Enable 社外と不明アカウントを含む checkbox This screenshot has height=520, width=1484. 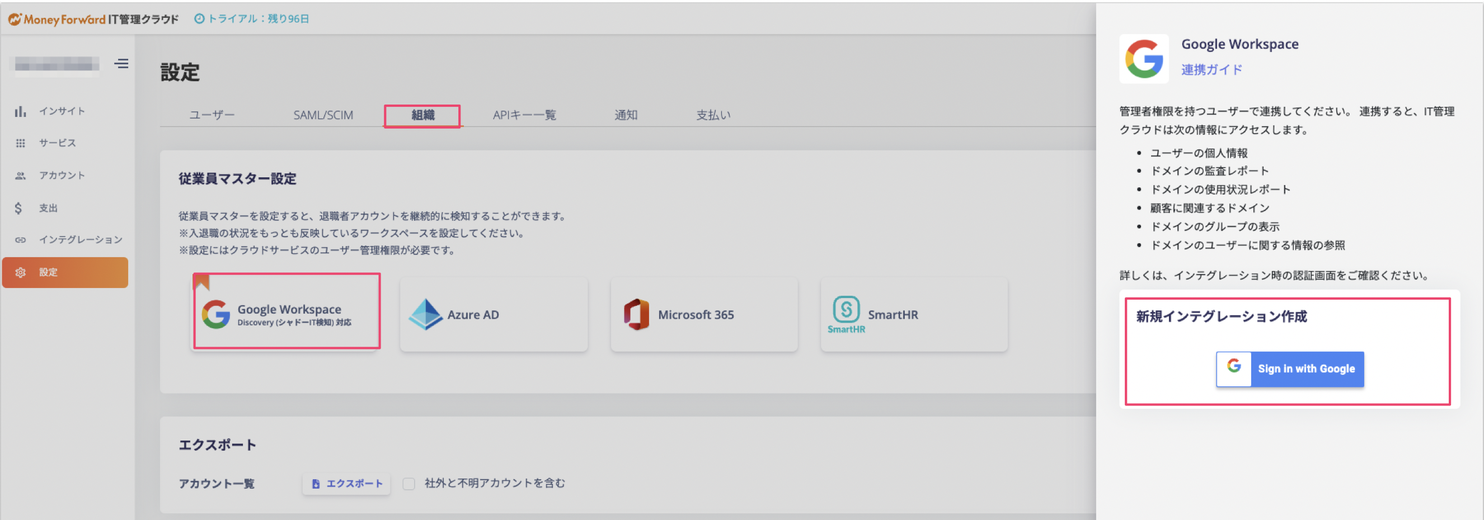pyautogui.click(x=408, y=484)
